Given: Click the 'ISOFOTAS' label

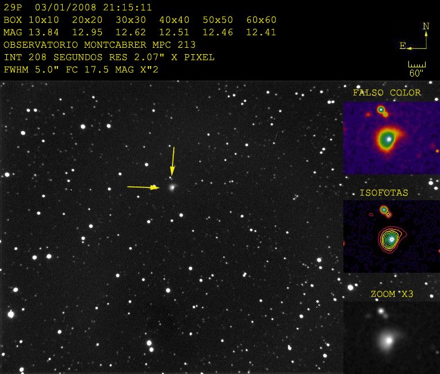Looking at the screenshot, I should (384, 193).
